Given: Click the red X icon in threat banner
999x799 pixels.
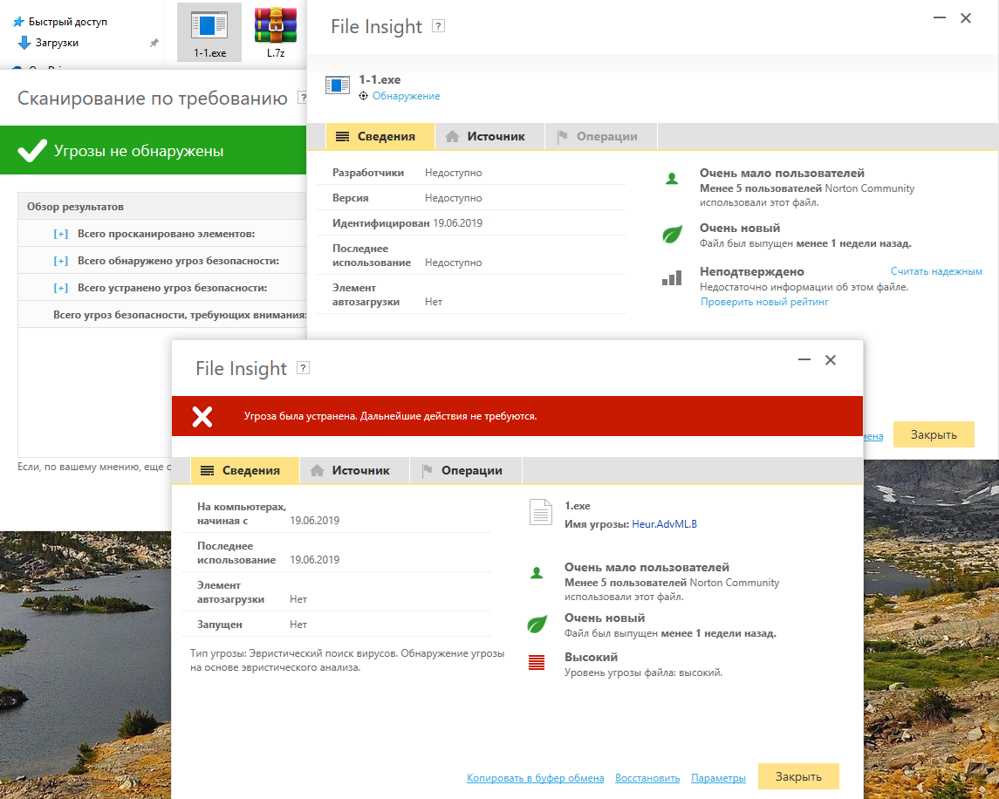Looking at the screenshot, I should tap(202, 417).
